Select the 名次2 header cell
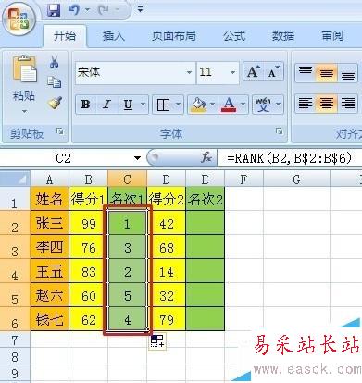Viewport: 362px width, 383px height. tap(205, 199)
